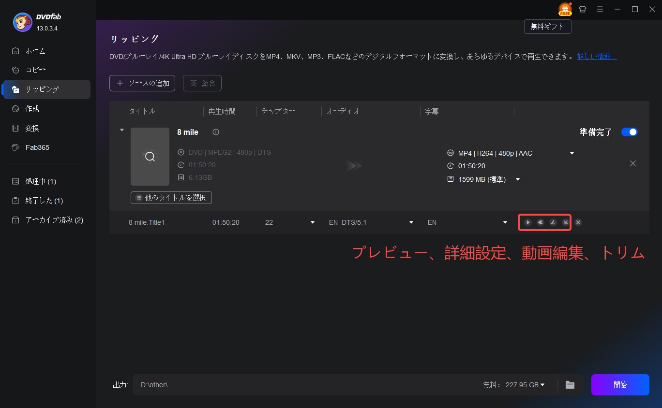The width and height of the screenshot is (662, 408).
Task: Click the 結合 merge button
Action: 202,83
